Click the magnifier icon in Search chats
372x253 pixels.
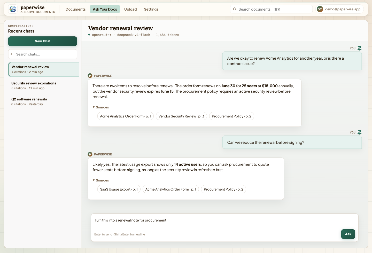click(12, 54)
